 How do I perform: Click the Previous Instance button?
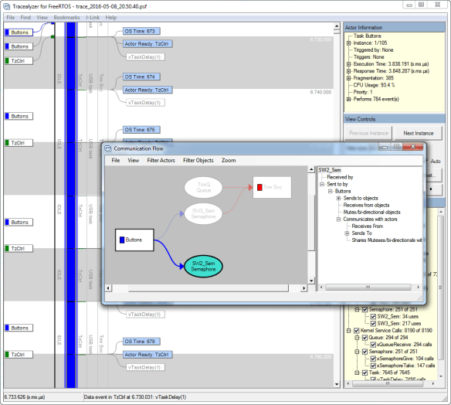coord(368,133)
